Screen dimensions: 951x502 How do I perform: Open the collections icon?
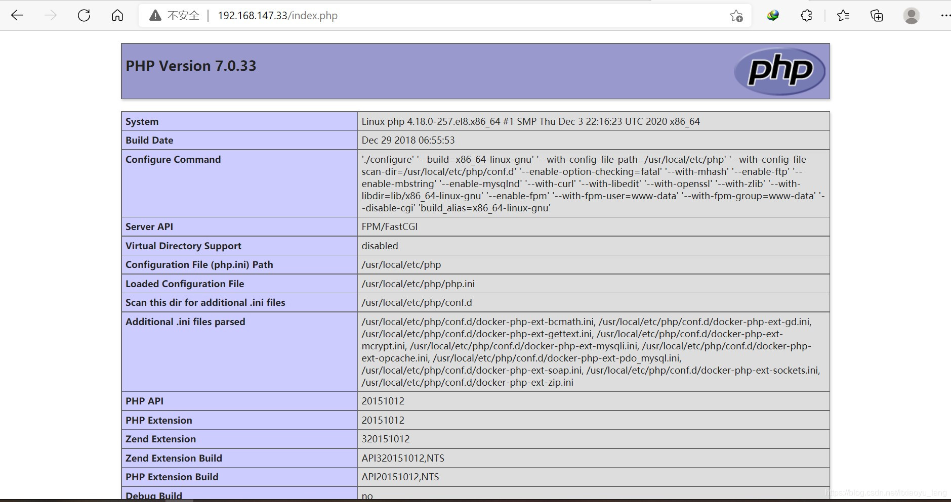click(x=877, y=16)
